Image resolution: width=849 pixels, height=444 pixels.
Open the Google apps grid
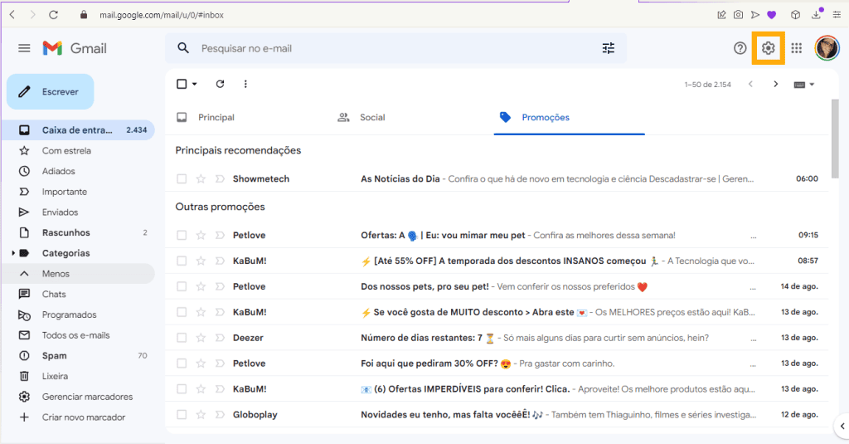(797, 48)
